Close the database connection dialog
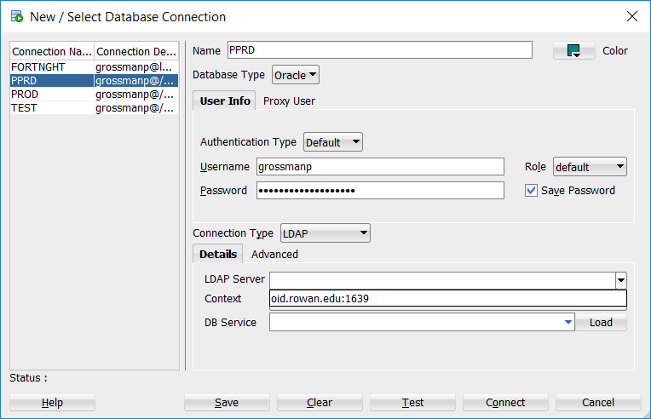Image resolution: width=651 pixels, height=419 pixels. [631, 16]
